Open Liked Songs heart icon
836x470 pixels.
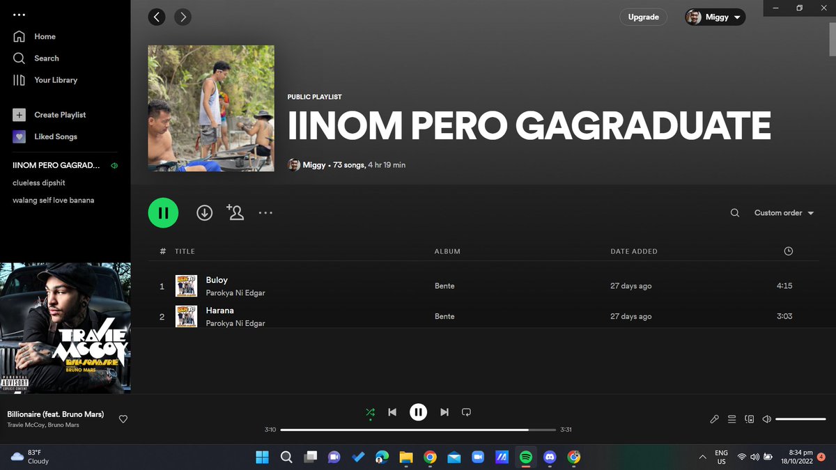point(20,136)
